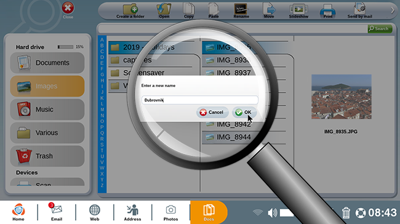Click the trash bin icon in status bar

(346, 213)
